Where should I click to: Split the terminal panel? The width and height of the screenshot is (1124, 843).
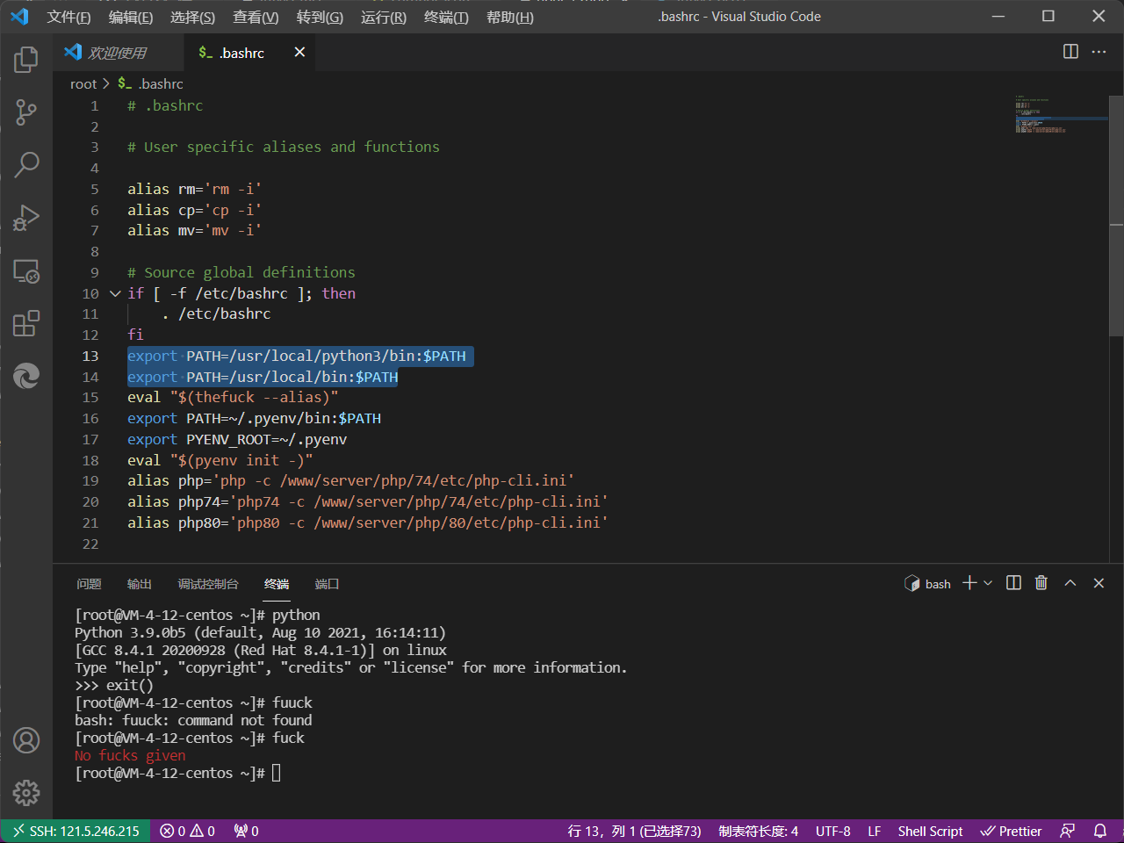click(x=1013, y=583)
